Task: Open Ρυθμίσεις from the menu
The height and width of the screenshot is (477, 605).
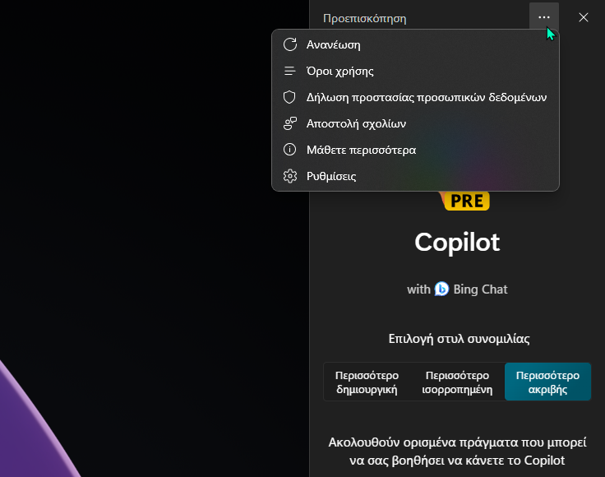Action: tap(416, 176)
